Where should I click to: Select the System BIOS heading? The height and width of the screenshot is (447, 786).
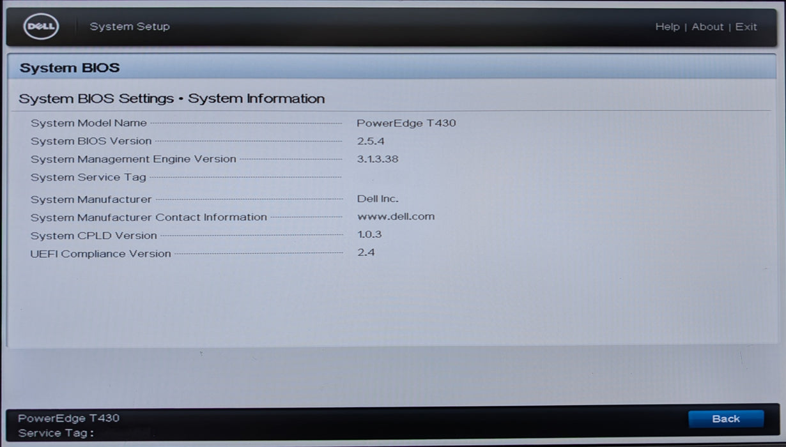pyautogui.click(x=70, y=68)
